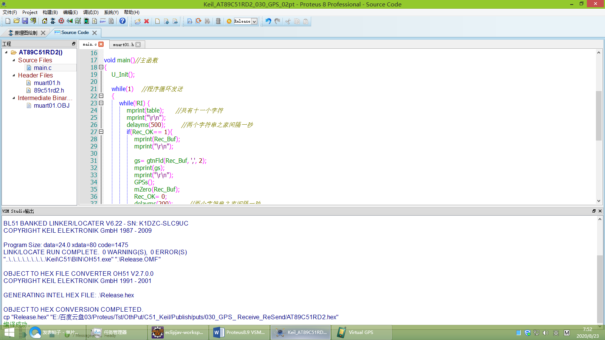The image size is (605, 340).
Task: Open the 3D Visualizer toolbar icon
Action: point(70,21)
